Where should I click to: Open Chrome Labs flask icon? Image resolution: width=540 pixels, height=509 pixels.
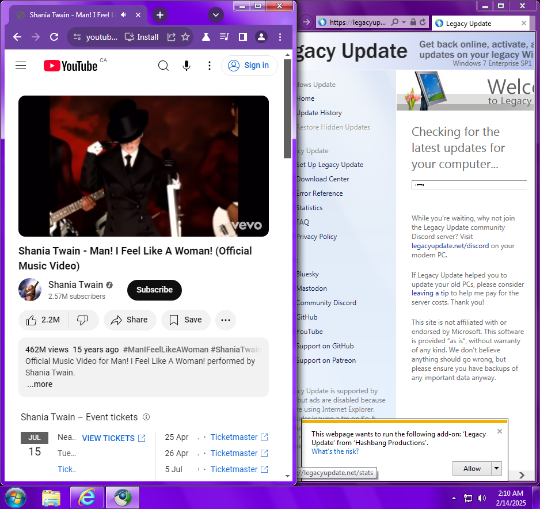click(206, 37)
